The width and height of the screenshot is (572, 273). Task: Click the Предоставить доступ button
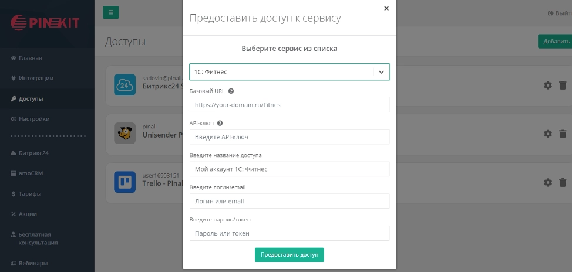[x=290, y=255]
